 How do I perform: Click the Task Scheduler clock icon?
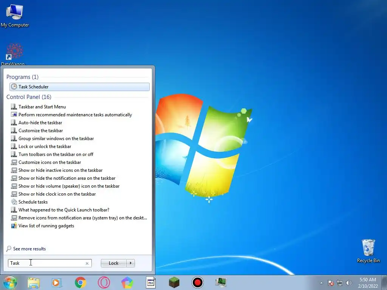click(14, 86)
